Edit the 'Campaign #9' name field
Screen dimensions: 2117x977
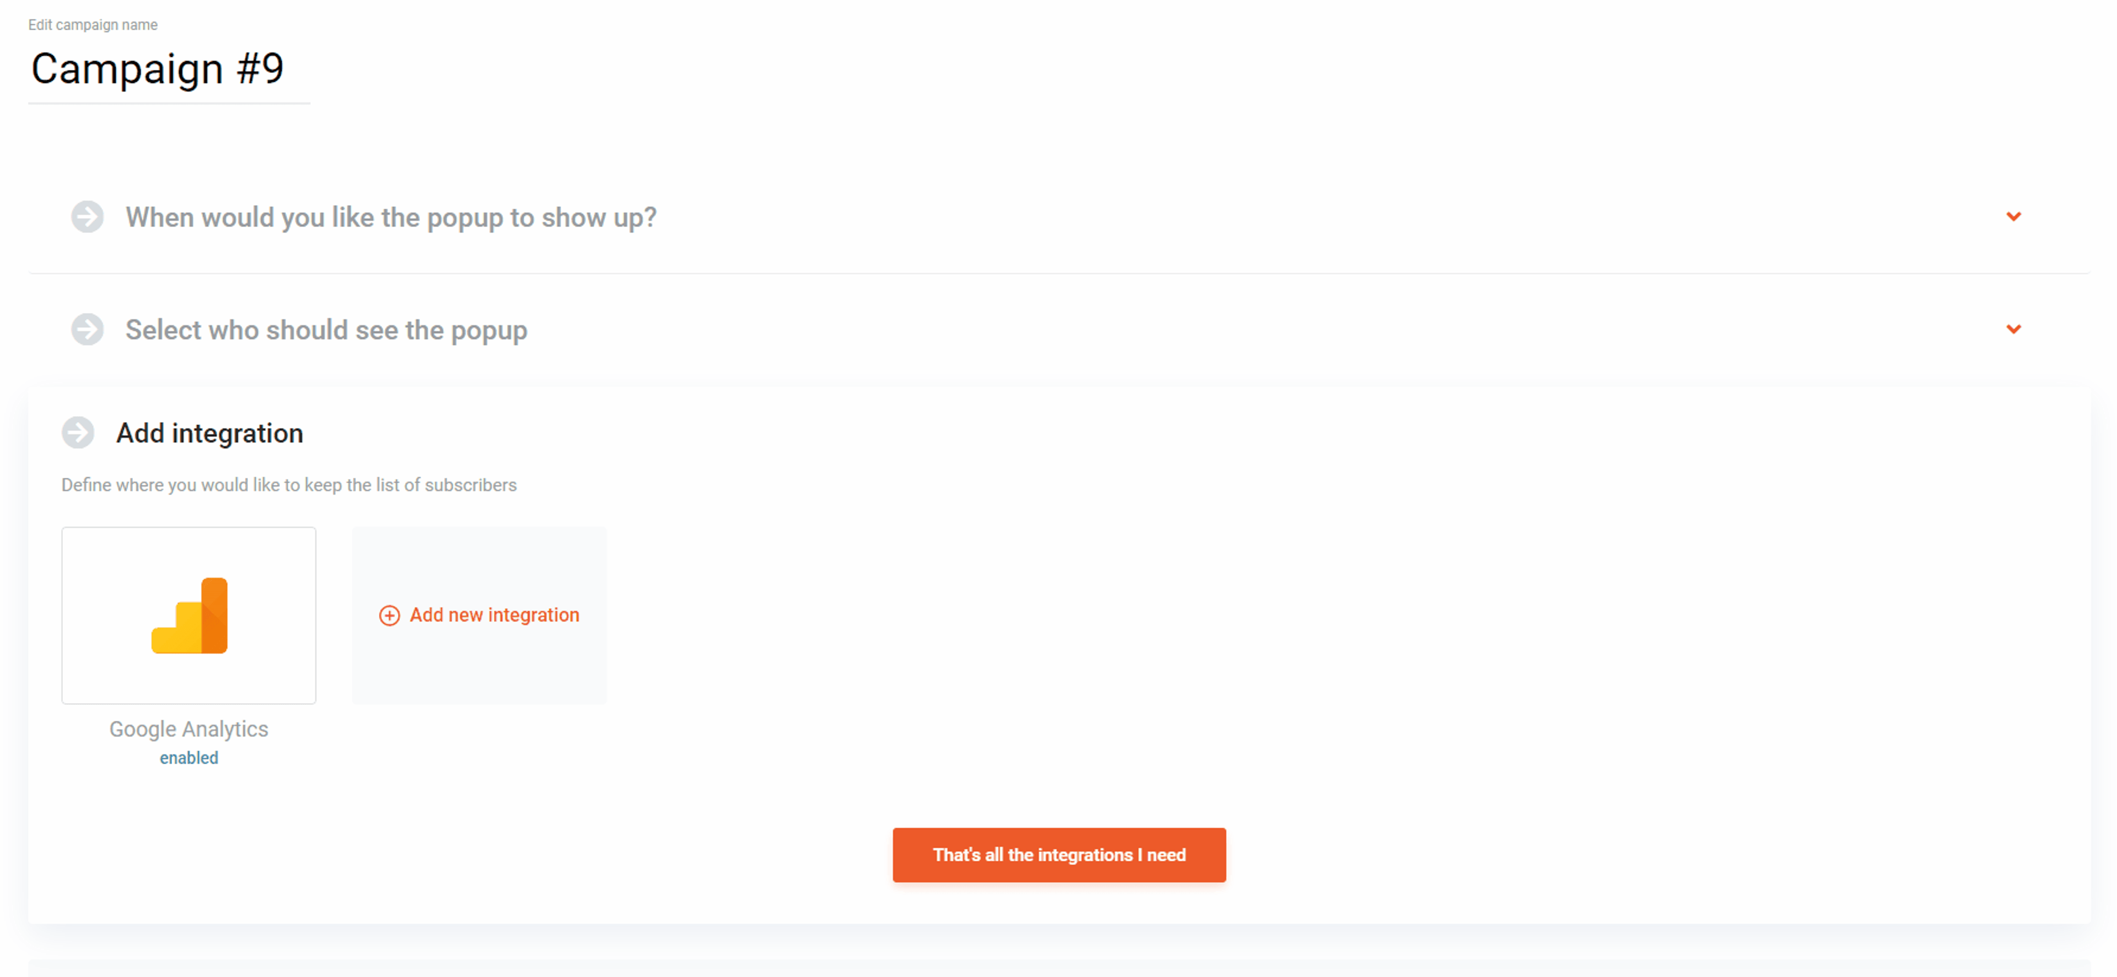coord(169,69)
